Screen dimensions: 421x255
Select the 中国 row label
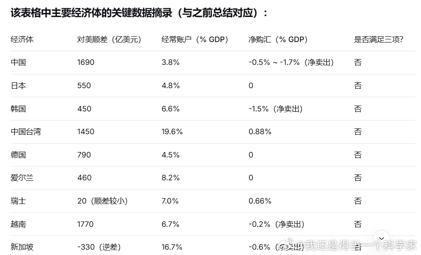pos(18,62)
